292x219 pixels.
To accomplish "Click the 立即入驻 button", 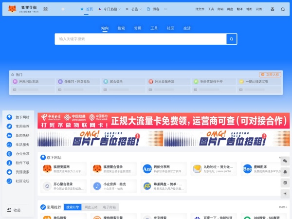I will pos(270,74).
